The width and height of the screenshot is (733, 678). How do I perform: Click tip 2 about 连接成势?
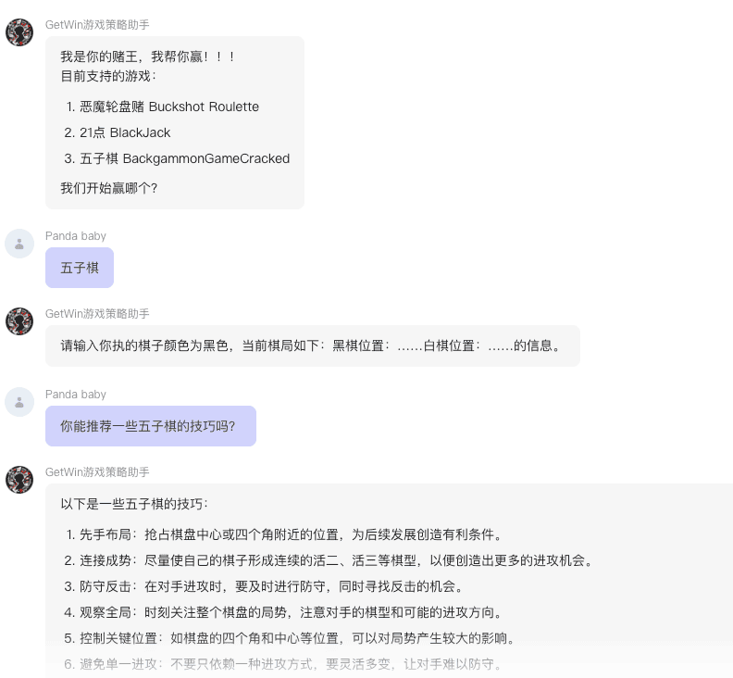point(329,560)
